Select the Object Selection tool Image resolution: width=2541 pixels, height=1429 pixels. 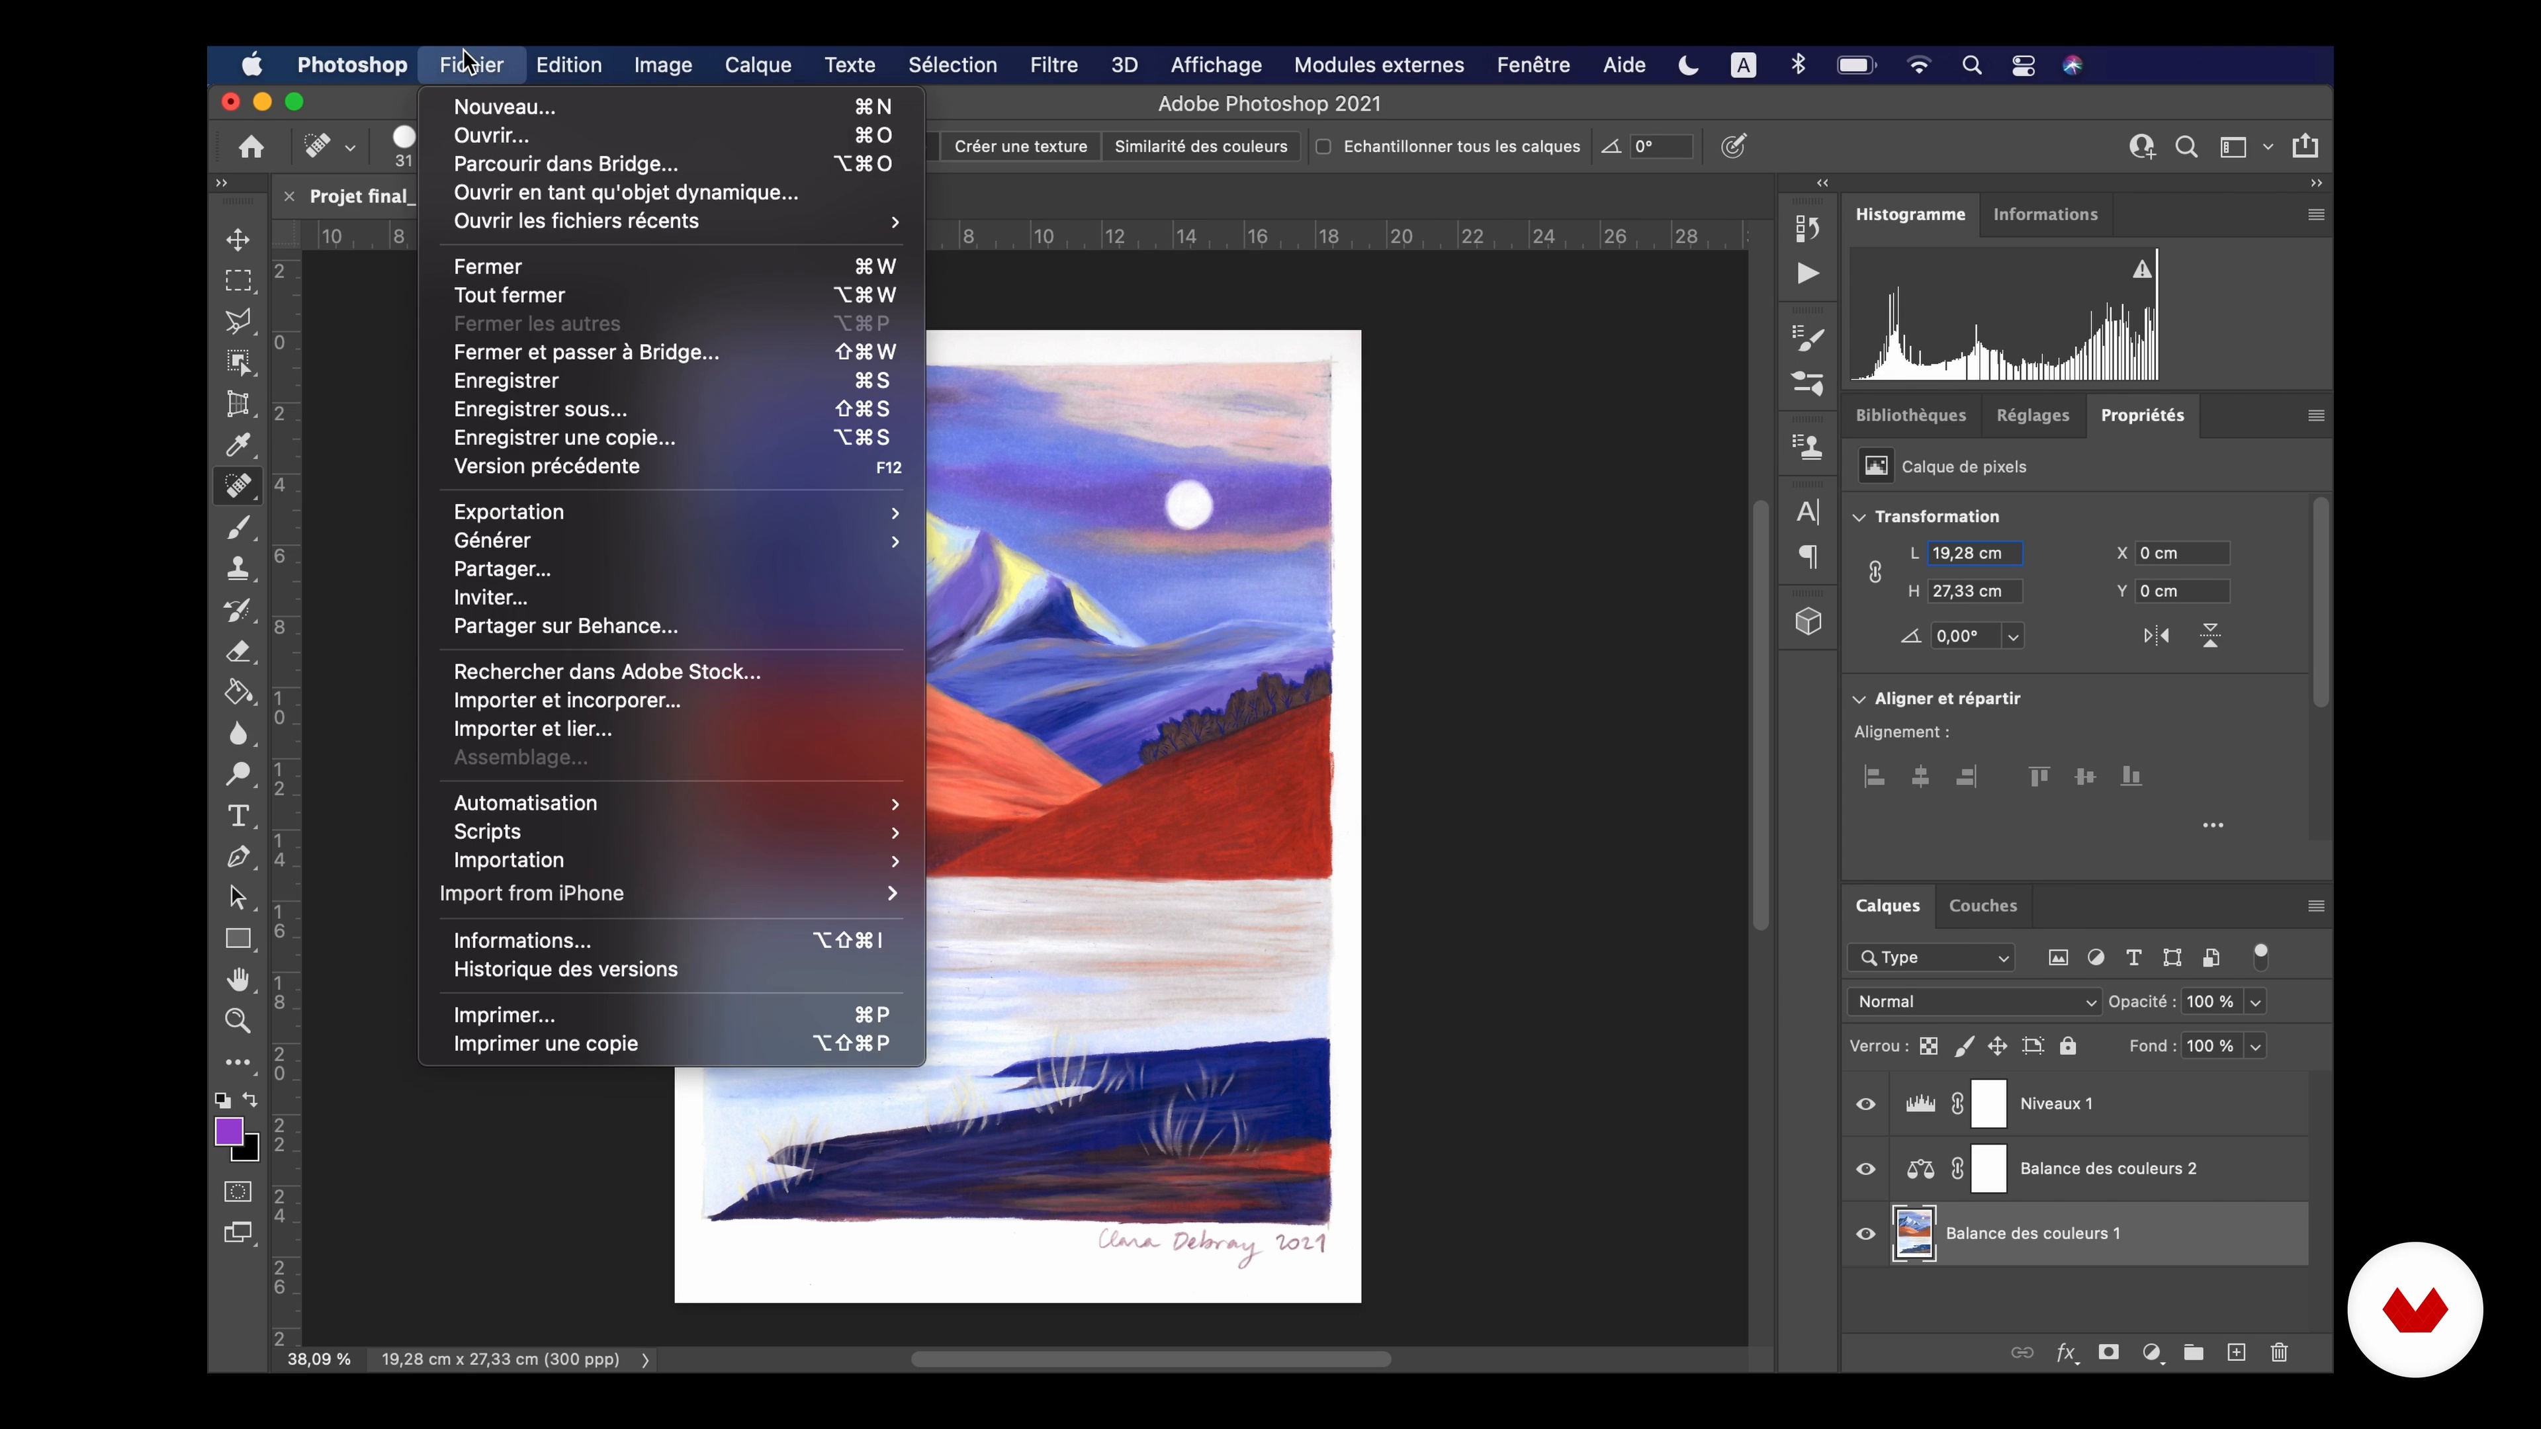238,363
